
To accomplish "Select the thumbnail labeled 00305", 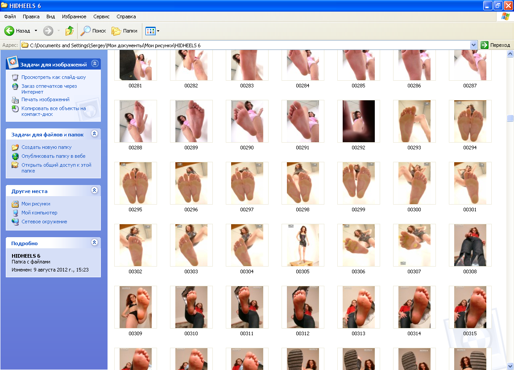I will (303, 245).
